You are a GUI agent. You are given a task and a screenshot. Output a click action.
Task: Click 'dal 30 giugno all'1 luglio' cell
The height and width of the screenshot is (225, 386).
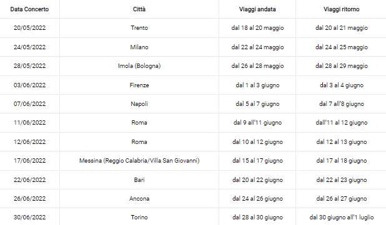click(342, 218)
